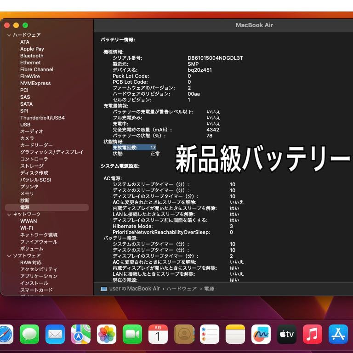The image size is (353, 353).
Task: Select メモリ in the sidebar
Action: click(x=27, y=194)
